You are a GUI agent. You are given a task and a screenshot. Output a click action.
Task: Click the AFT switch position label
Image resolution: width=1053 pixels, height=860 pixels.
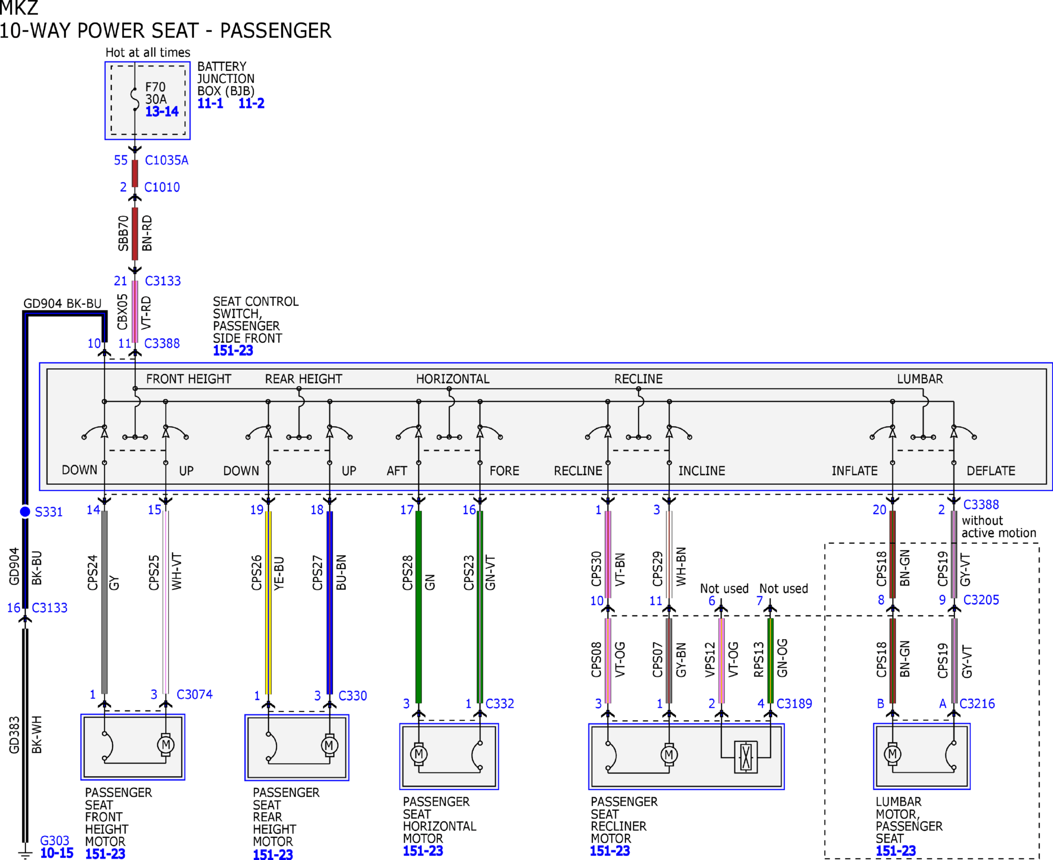pyautogui.click(x=396, y=471)
